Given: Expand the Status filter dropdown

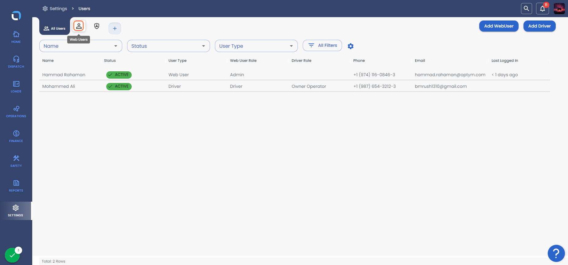Looking at the screenshot, I should (169, 46).
